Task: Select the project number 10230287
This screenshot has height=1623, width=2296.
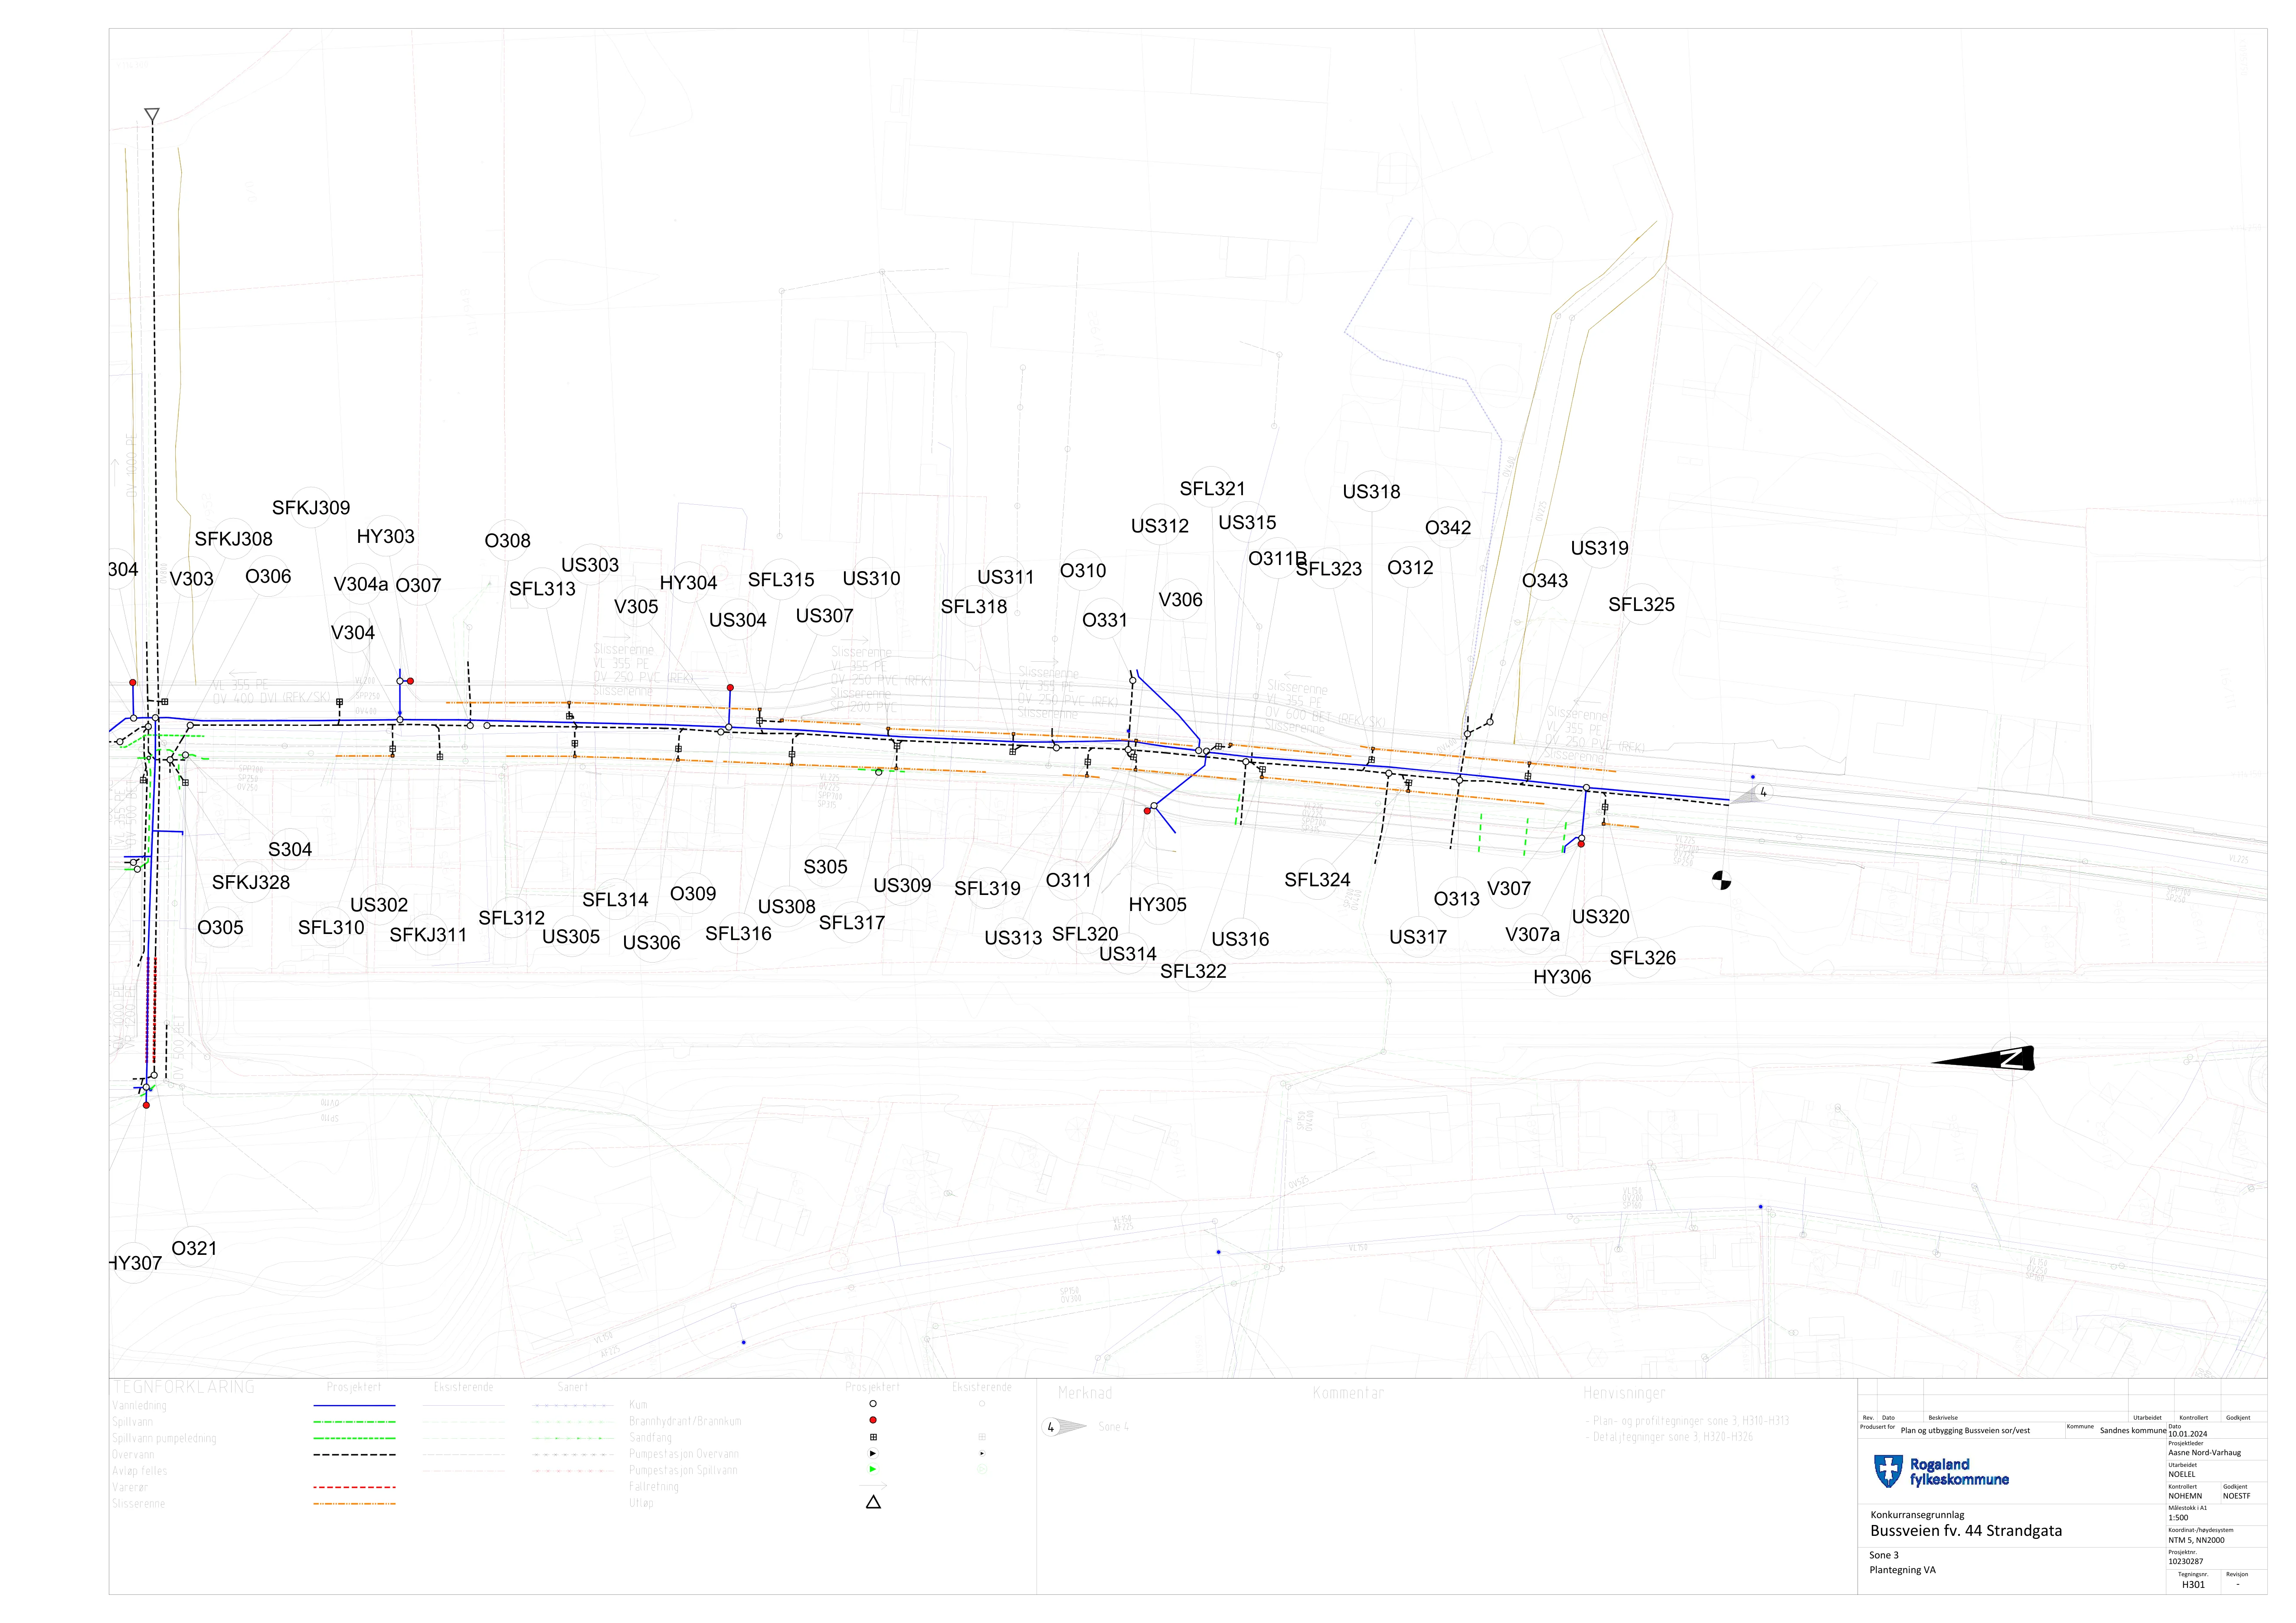Action: click(x=2186, y=1562)
